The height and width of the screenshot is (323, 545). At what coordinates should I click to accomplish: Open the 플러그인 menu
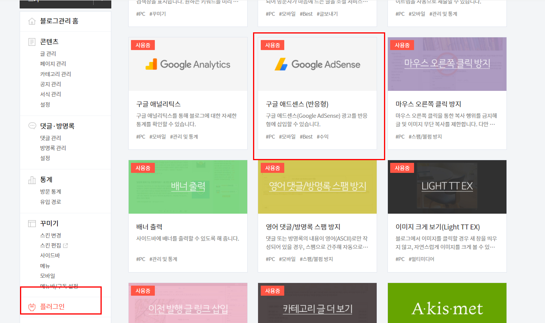click(x=52, y=307)
